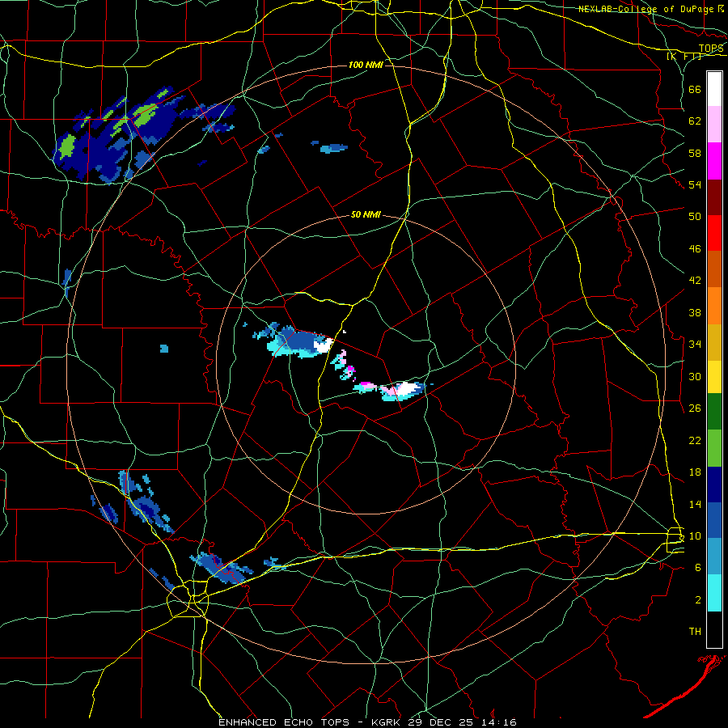Screen dimensions: 728x728
Task: Click the navy swatch between 18 and 14
Action: [x=714, y=485]
